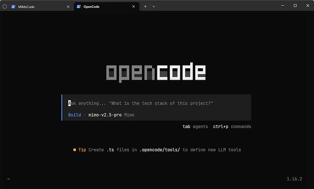Click the shield icon in title bar
This screenshot has height=189, width=314.
click(x=5, y=7)
